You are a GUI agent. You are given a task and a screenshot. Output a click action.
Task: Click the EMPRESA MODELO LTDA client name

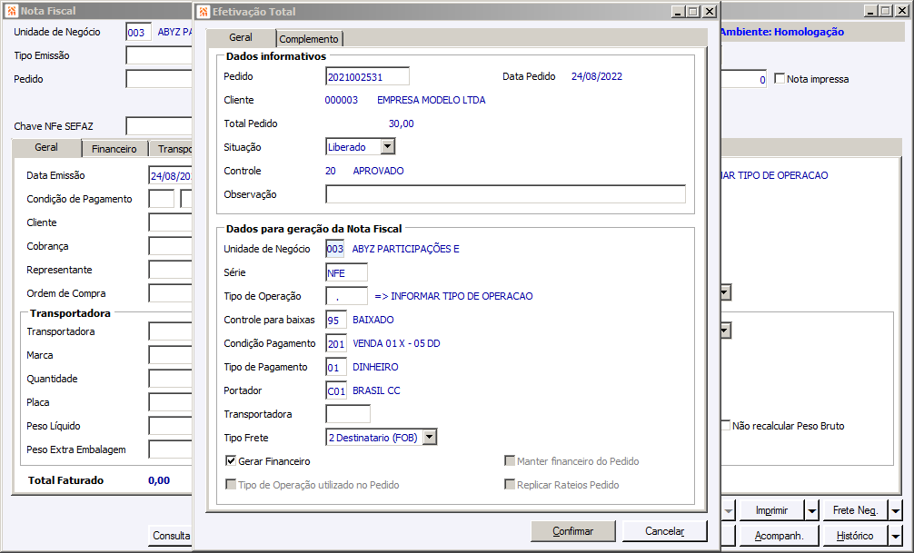431,100
